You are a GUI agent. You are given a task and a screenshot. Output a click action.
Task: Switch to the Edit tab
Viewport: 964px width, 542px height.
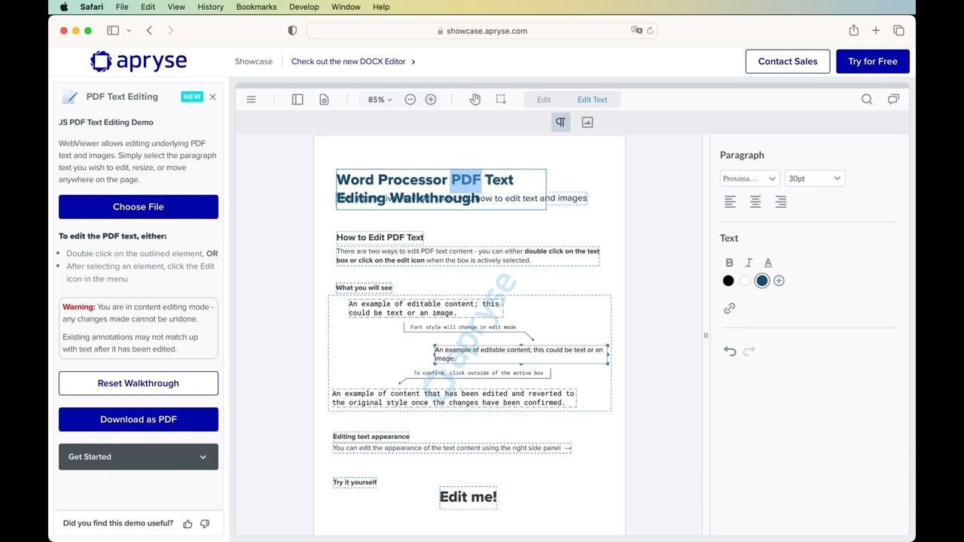[x=544, y=99]
